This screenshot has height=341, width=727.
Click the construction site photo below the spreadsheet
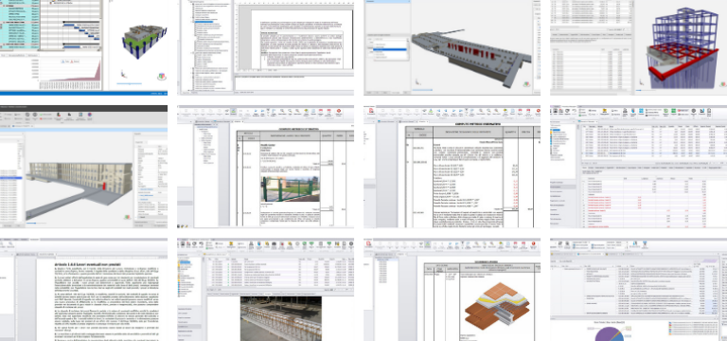pos(281,318)
